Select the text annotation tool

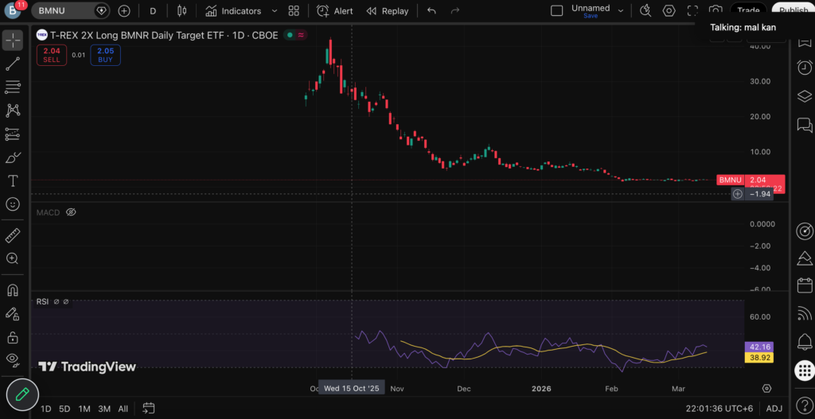[x=13, y=181]
